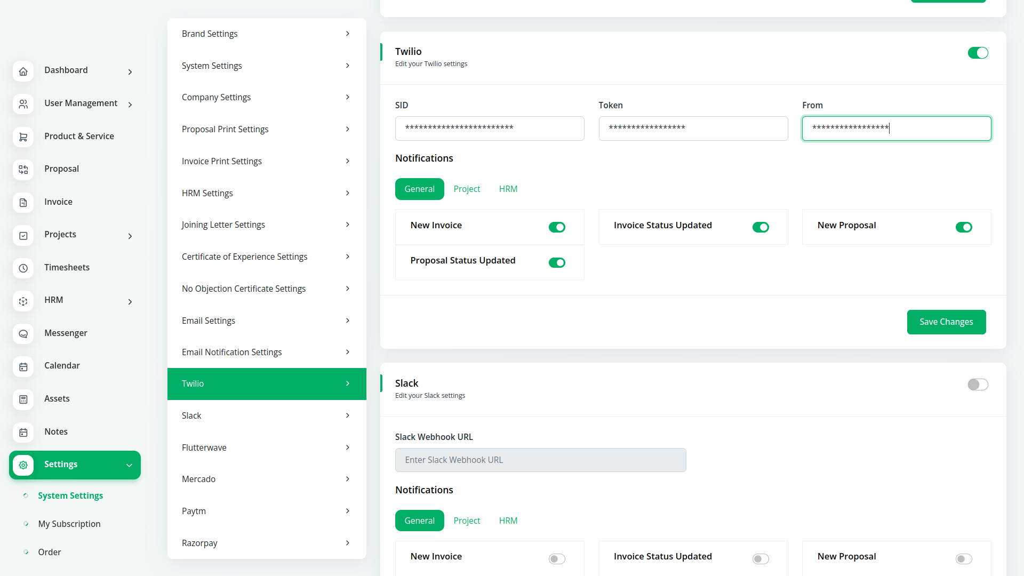Click the Settings gear icon
This screenshot has width=1024, height=576.
23,465
